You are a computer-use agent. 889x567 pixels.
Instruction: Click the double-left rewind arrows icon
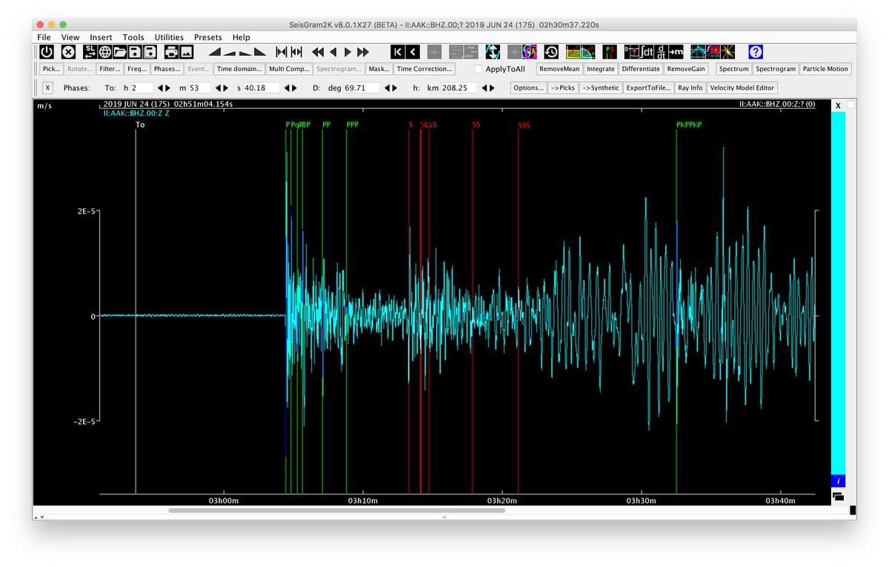click(318, 52)
